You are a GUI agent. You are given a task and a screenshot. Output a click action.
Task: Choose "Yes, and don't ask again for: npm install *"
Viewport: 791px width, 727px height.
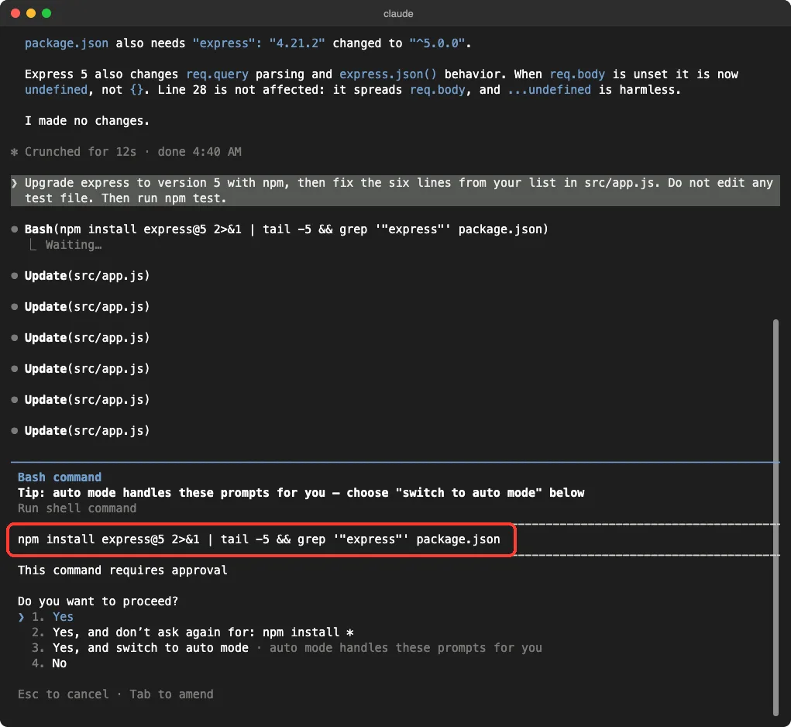tap(192, 632)
